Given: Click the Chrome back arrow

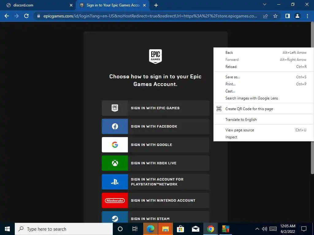Looking at the screenshot, I should (7, 16).
